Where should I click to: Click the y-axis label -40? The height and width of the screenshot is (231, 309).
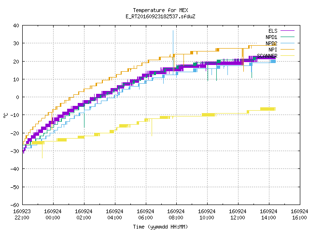pos(15,169)
